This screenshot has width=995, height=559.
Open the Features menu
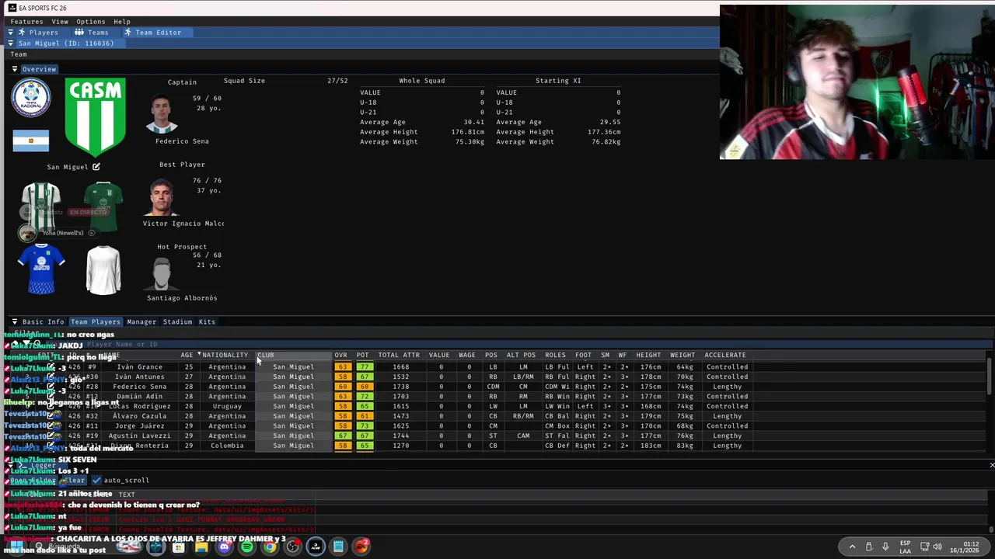tap(26, 22)
